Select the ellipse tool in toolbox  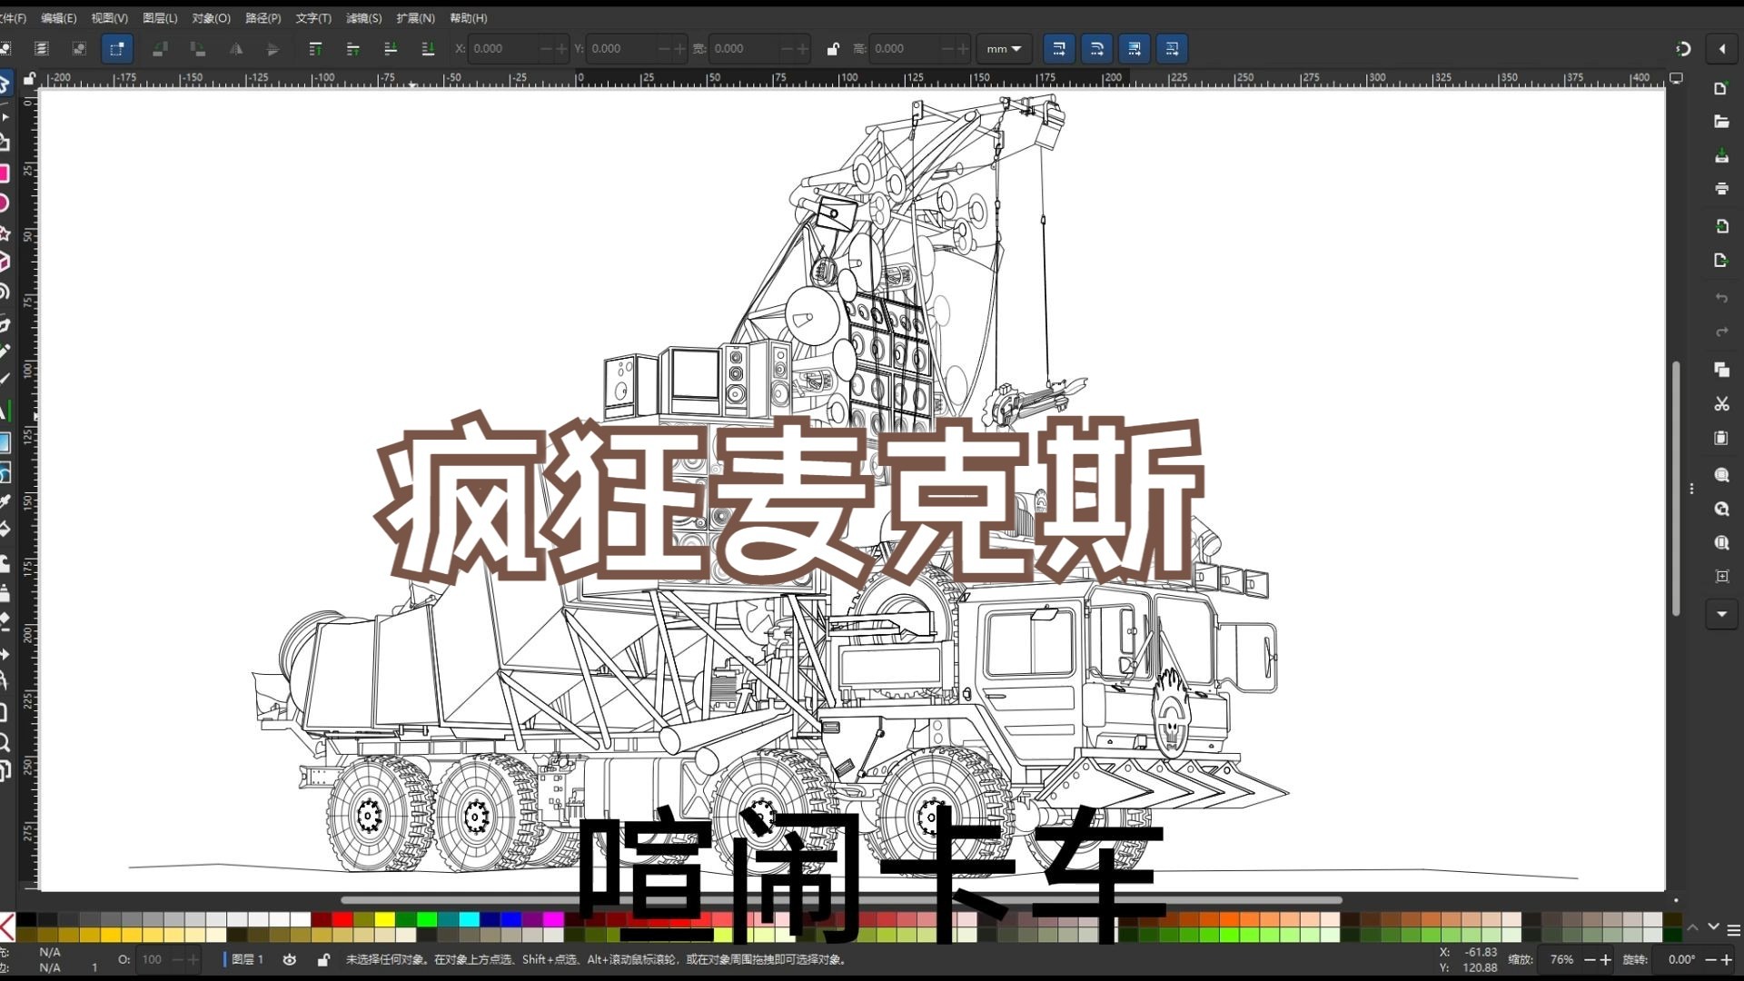pyautogui.click(x=5, y=203)
